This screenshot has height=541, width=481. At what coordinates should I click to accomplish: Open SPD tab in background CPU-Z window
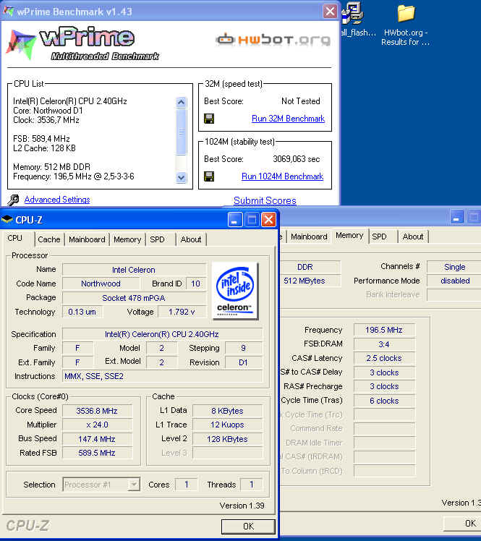[379, 237]
